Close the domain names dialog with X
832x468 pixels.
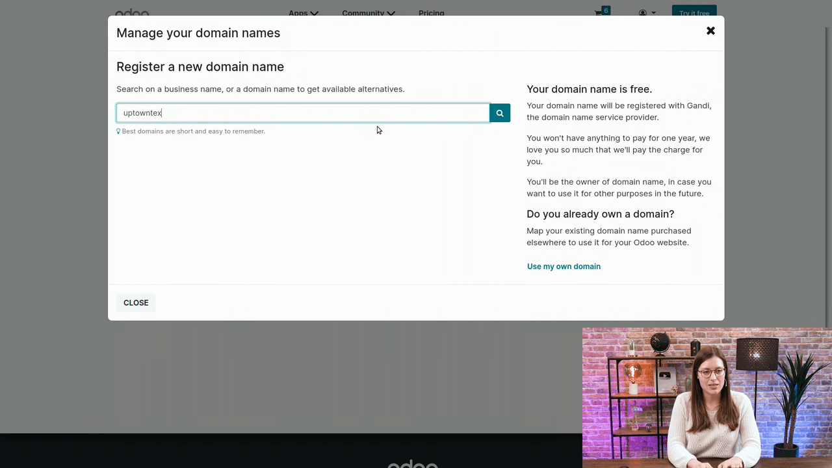tap(710, 31)
